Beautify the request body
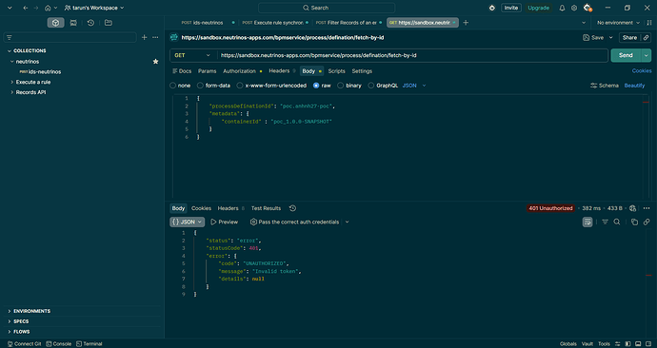The width and height of the screenshot is (657, 348). 634,86
